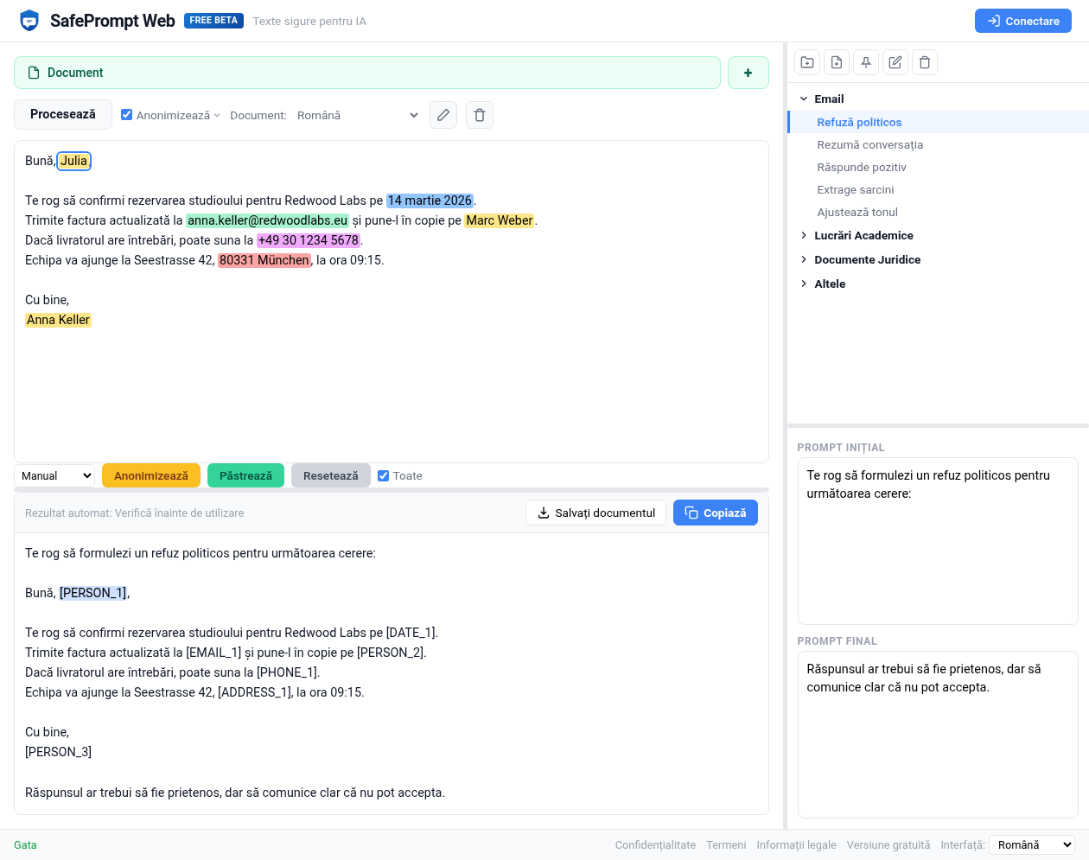Select the Rezumă conversația prompt
The height and width of the screenshot is (860, 1089).
click(869, 144)
